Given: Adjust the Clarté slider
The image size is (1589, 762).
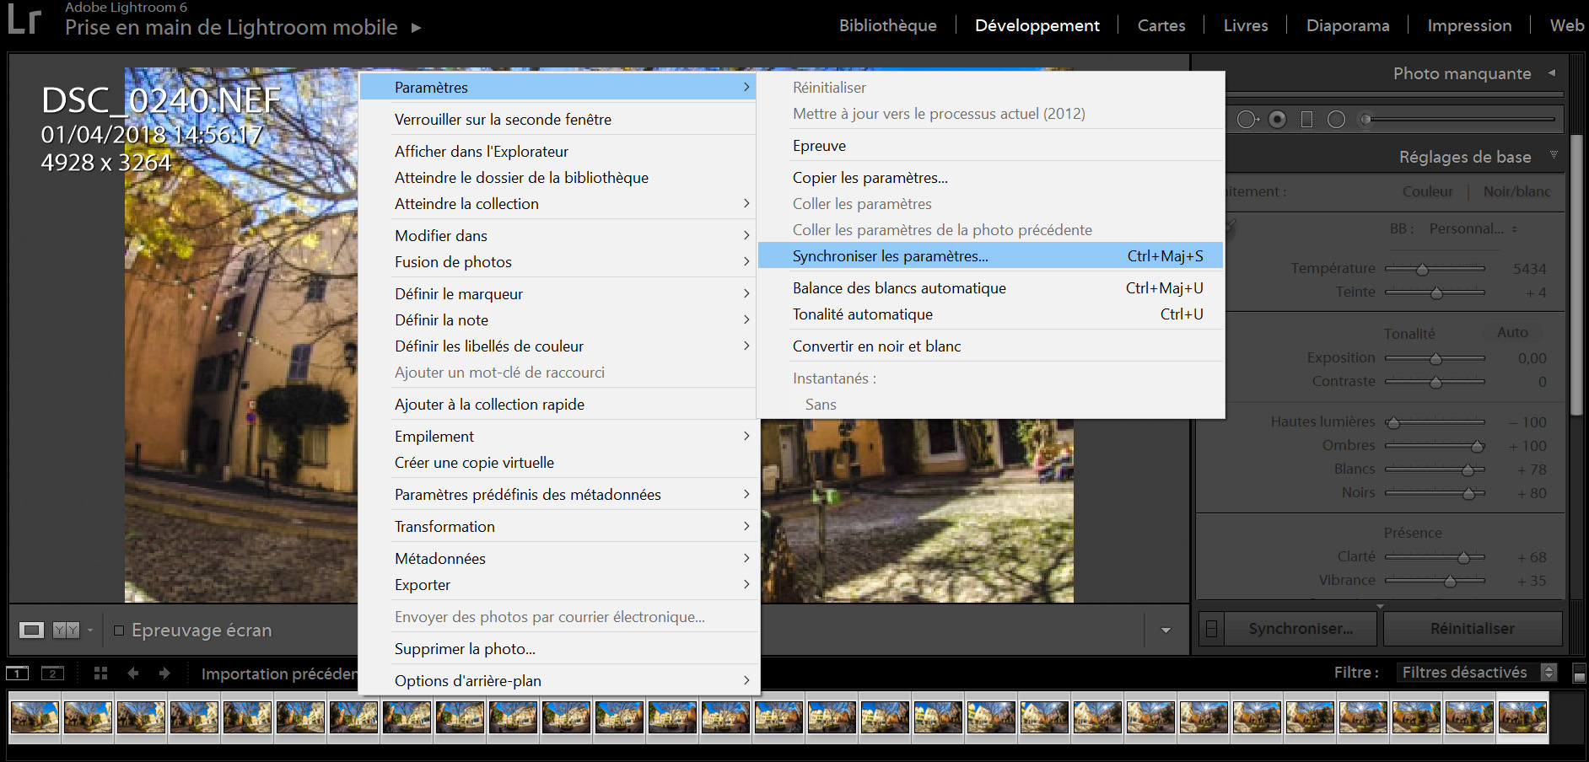Looking at the screenshot, I should [x=1435, y=557].
